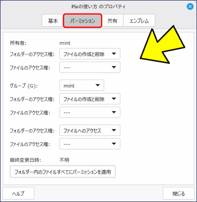Open the グループ (G) mint dropdown
The image size is (197, 202).
click(82, 85)
